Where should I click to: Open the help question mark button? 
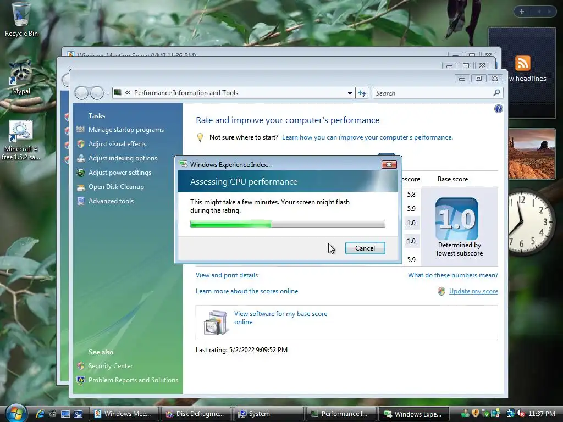(x=498, y=109)
